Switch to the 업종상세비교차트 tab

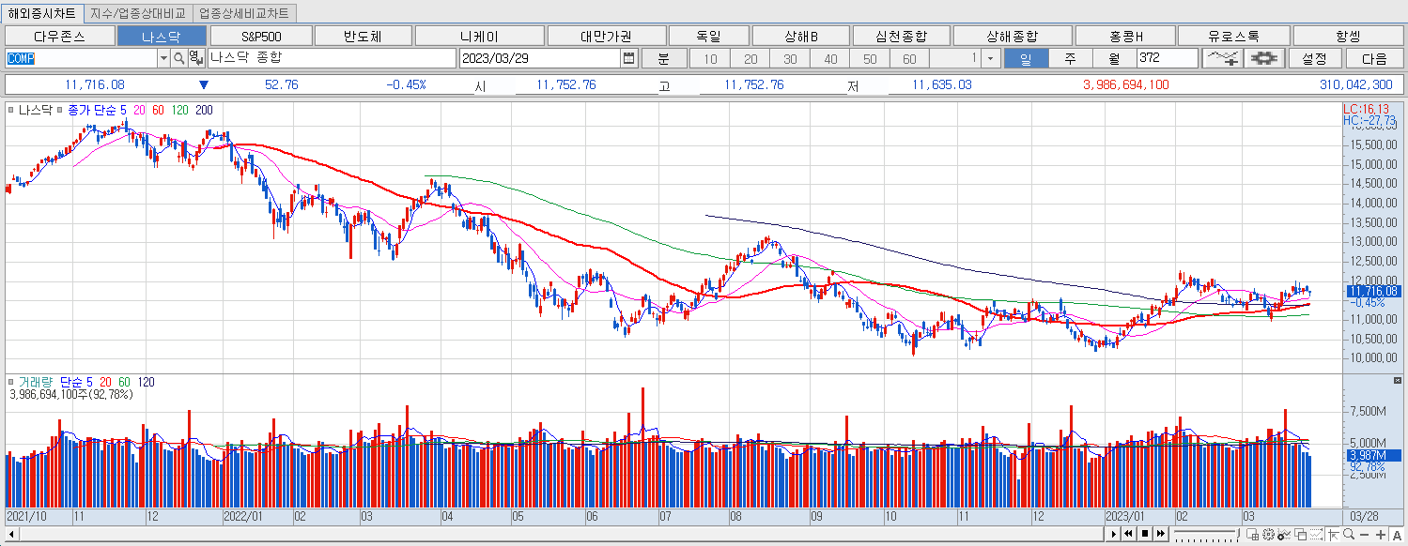pos(244,13)
